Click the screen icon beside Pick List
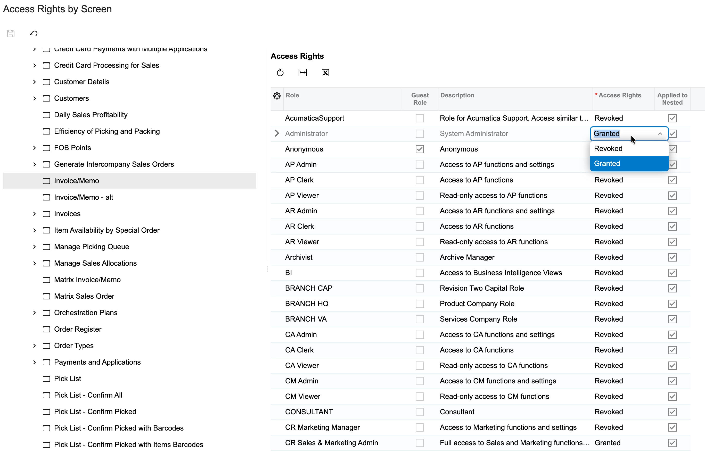The height and width of the screenshot is (454, 705). pos(46,379)
